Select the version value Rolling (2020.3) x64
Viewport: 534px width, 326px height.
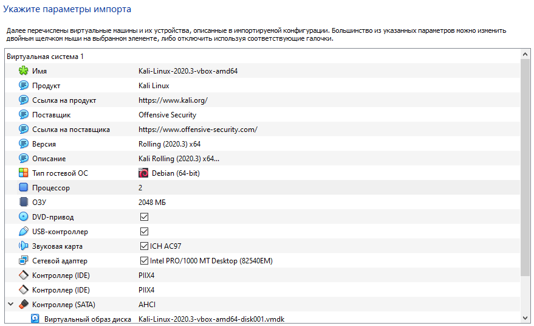(169, 144)
